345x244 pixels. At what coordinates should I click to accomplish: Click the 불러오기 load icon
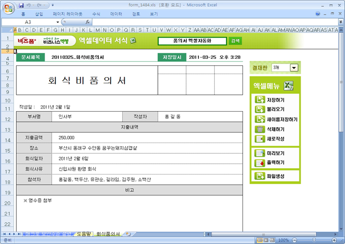pos(260,109)
